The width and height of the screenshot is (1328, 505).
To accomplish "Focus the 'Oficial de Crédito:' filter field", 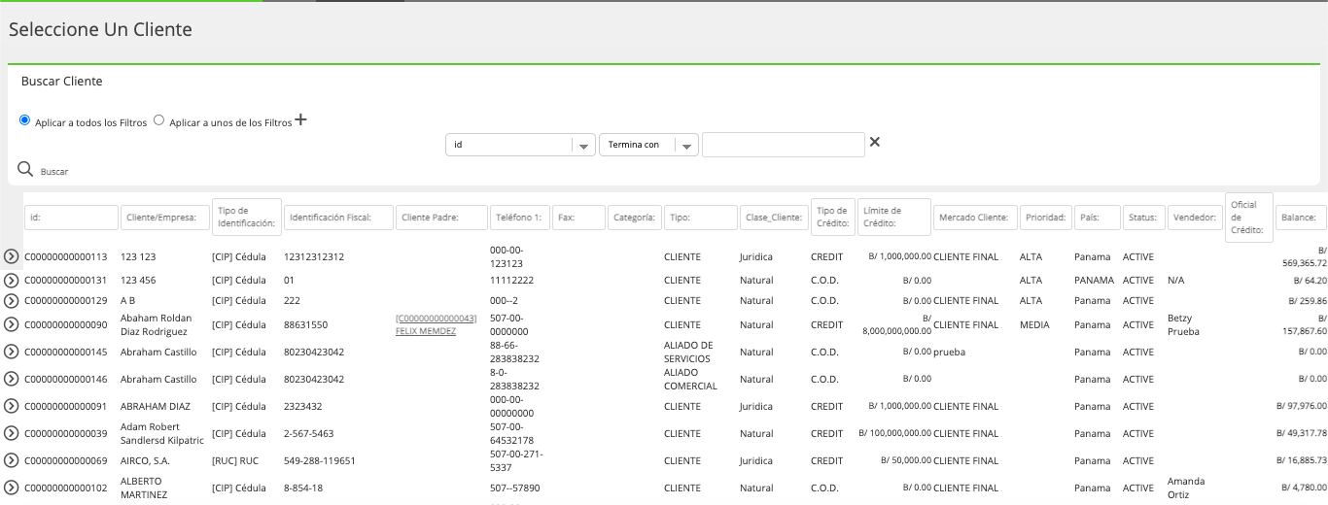I will [x=1249, y=218].
